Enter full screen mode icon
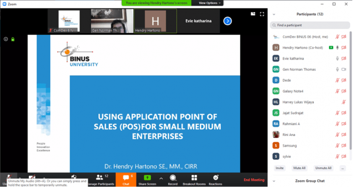 coord(262,14)
